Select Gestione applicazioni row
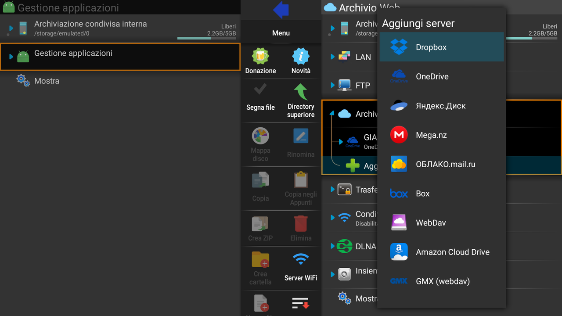This screenshot has width=562, height=316. pyautogui.click(x=120, y=57)
